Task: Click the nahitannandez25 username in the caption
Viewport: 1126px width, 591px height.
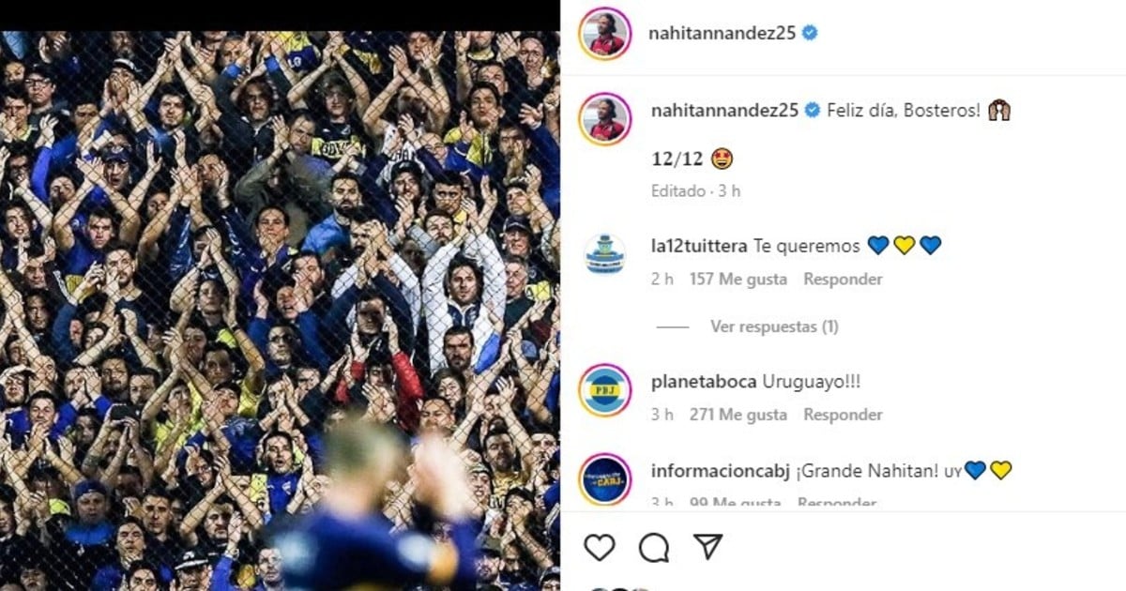Action: 724,110
